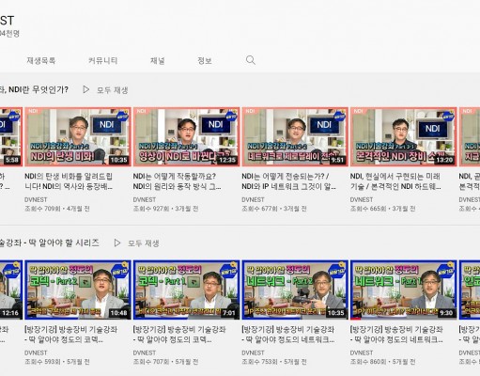This screenshot has height=376, width=480.
Task: Click play-all triangle for NDI playlist
Action: 85,90
